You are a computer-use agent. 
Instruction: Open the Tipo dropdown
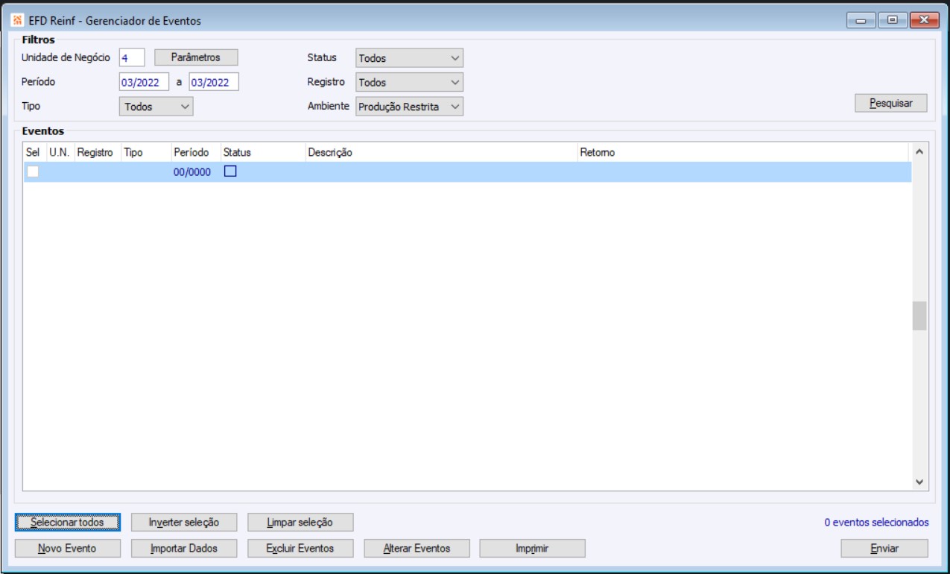click(156, 107)
